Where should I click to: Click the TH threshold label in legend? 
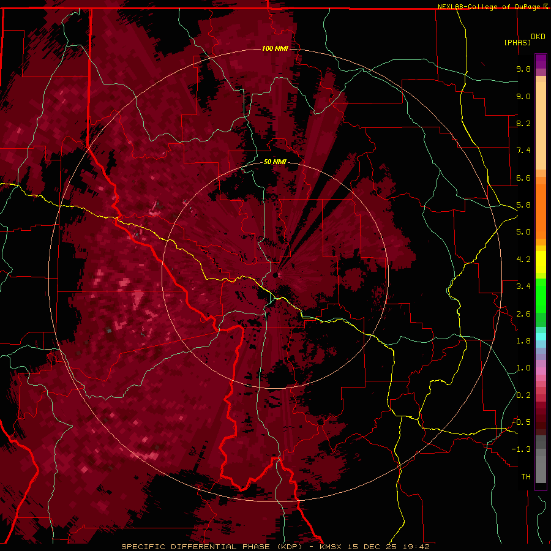pos(526,477)
